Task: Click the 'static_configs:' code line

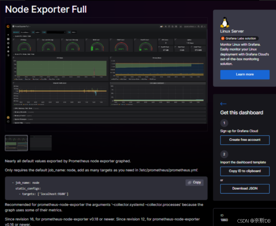Action: click(x=28, y=189)
